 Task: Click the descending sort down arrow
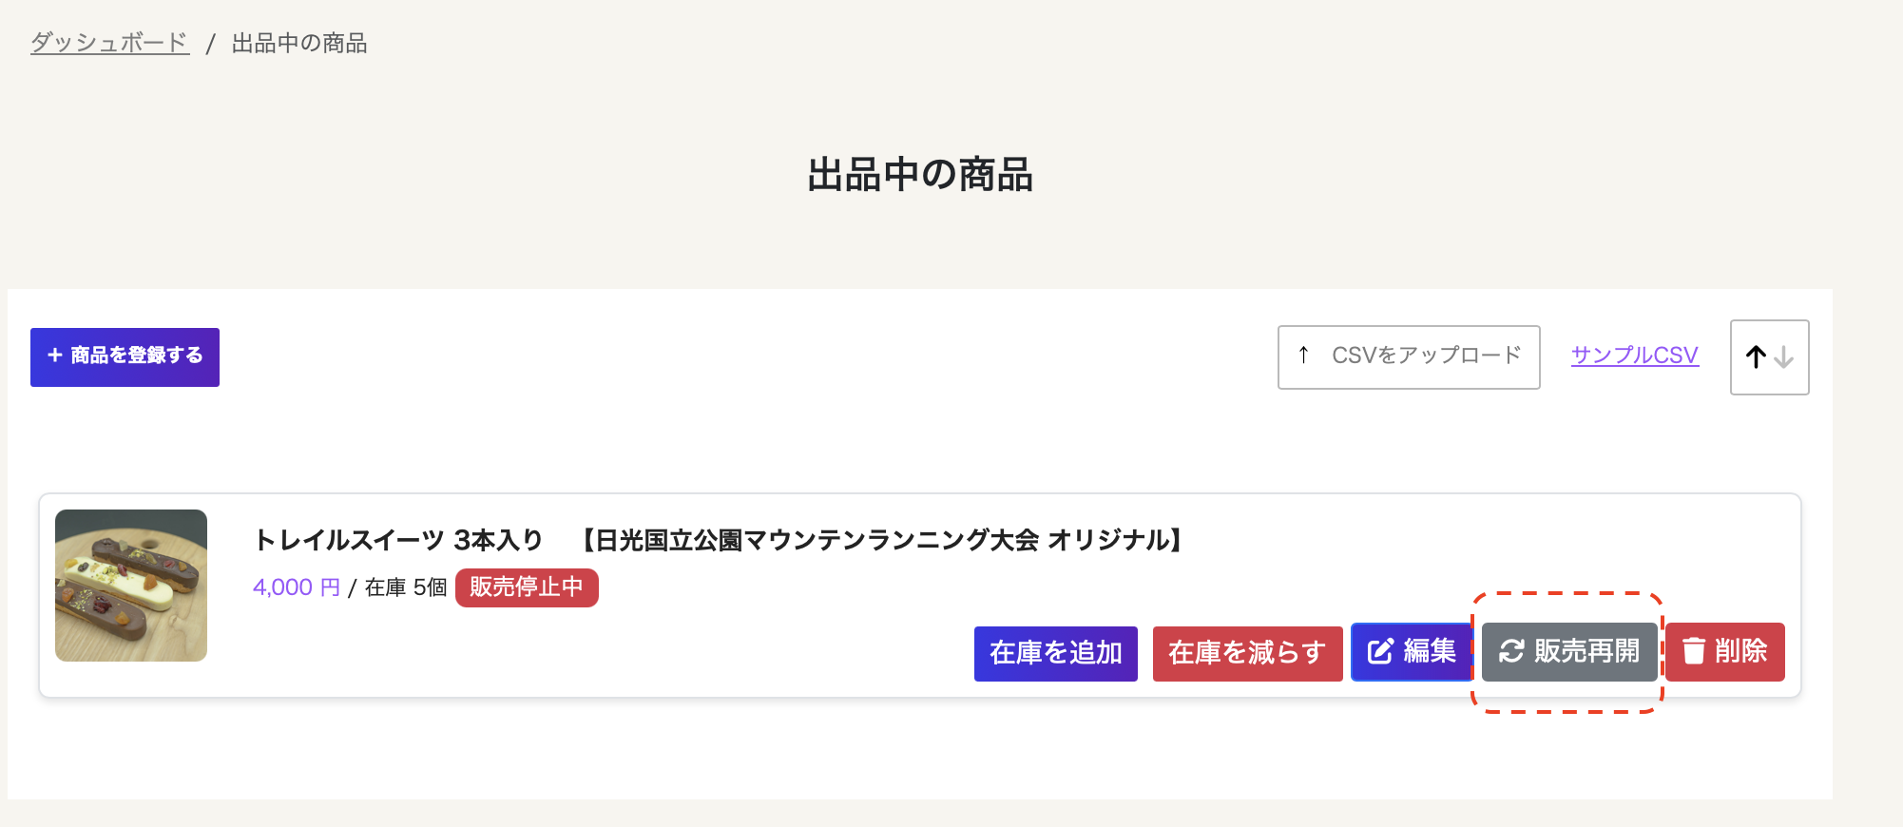(1784, 356)
